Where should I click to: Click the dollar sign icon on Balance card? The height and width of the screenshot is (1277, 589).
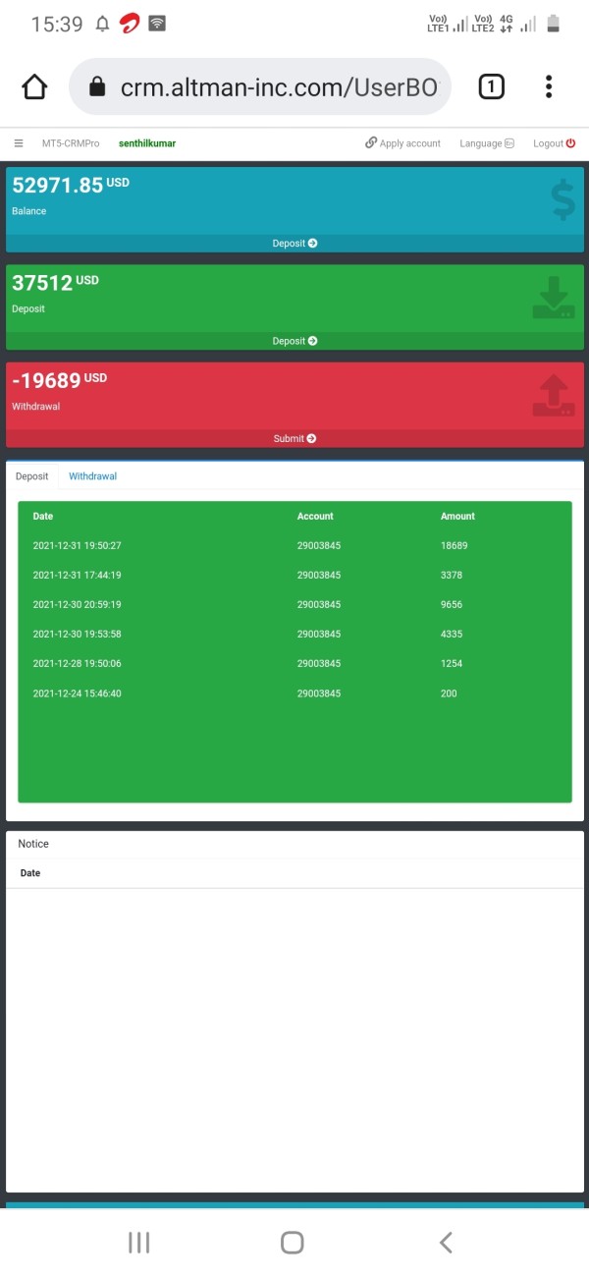(x=562, y=199)
